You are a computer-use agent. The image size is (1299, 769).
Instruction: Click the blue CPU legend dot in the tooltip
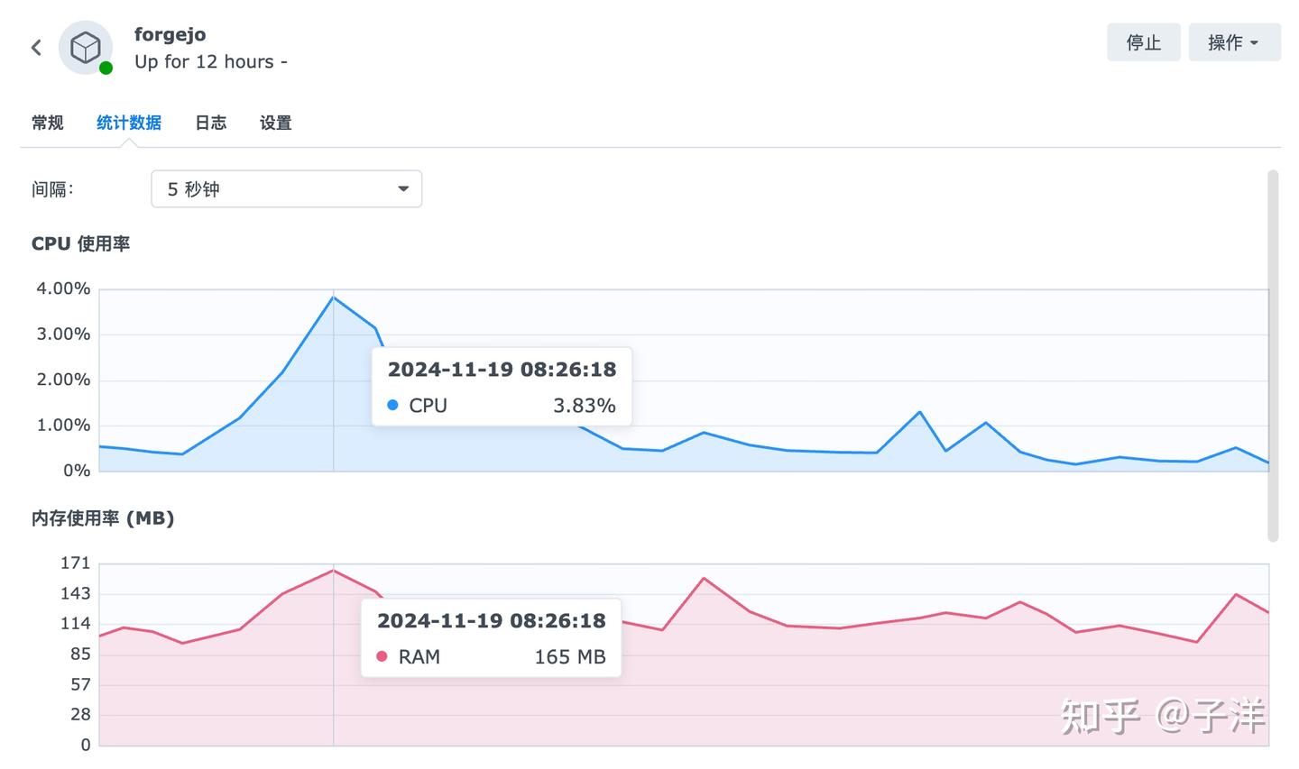click(392, 406)
